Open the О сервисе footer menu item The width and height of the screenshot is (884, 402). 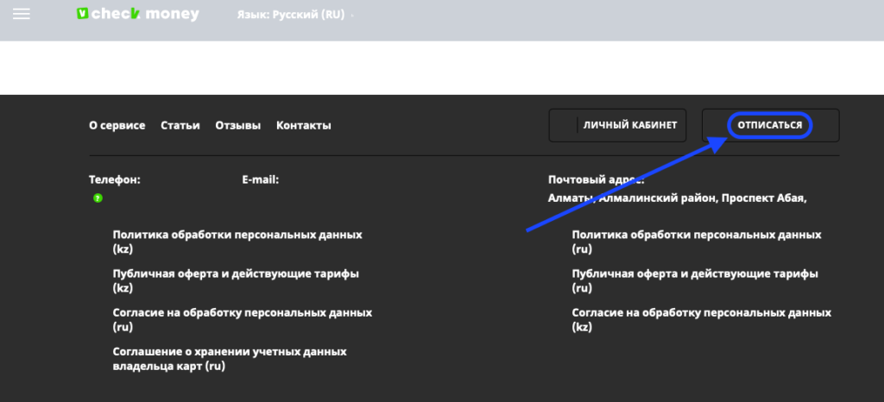tap(117, 125)
